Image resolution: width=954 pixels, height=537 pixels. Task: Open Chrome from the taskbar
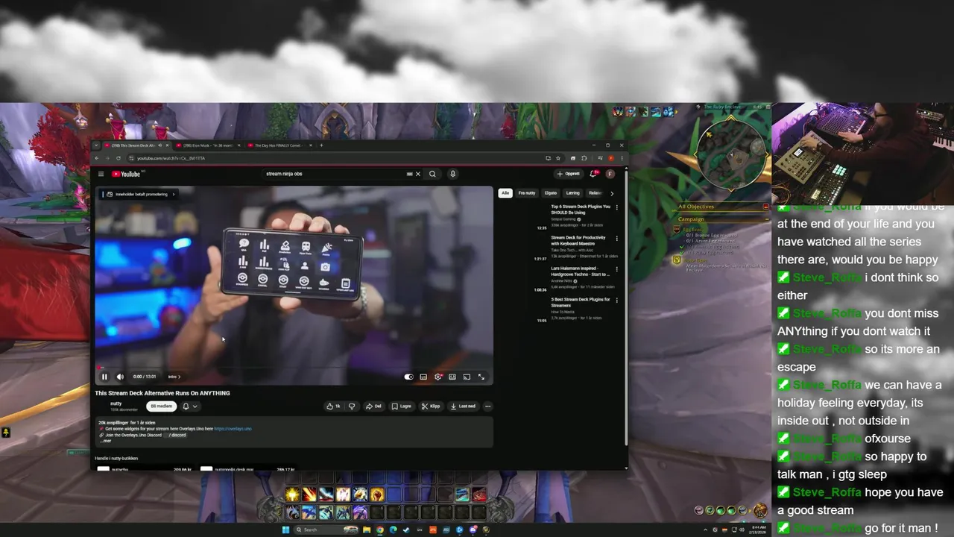[x=380, y=530]
